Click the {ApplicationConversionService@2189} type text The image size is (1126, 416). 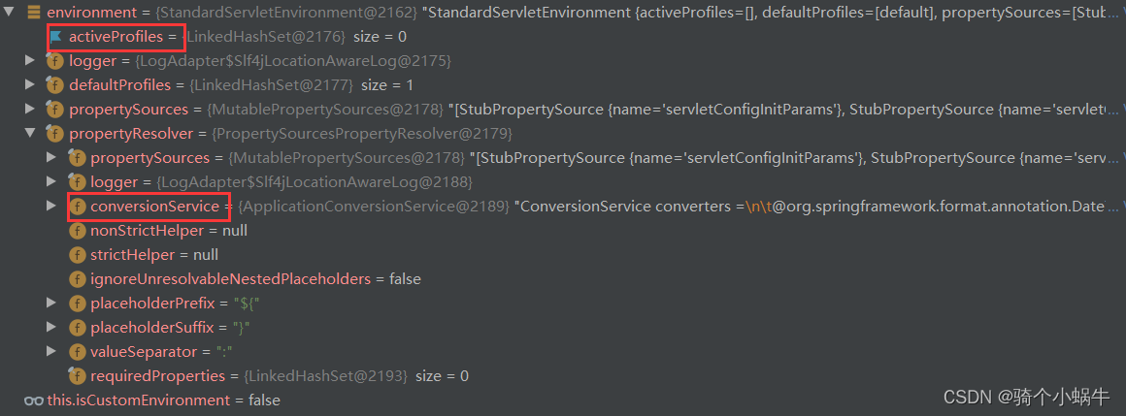(x=374, y=207)
